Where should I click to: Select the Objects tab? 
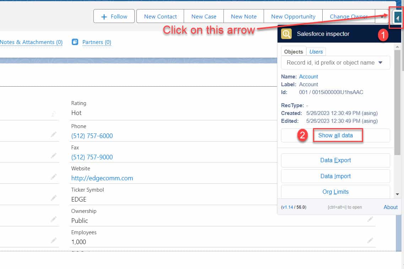click(x=293, y=51)
